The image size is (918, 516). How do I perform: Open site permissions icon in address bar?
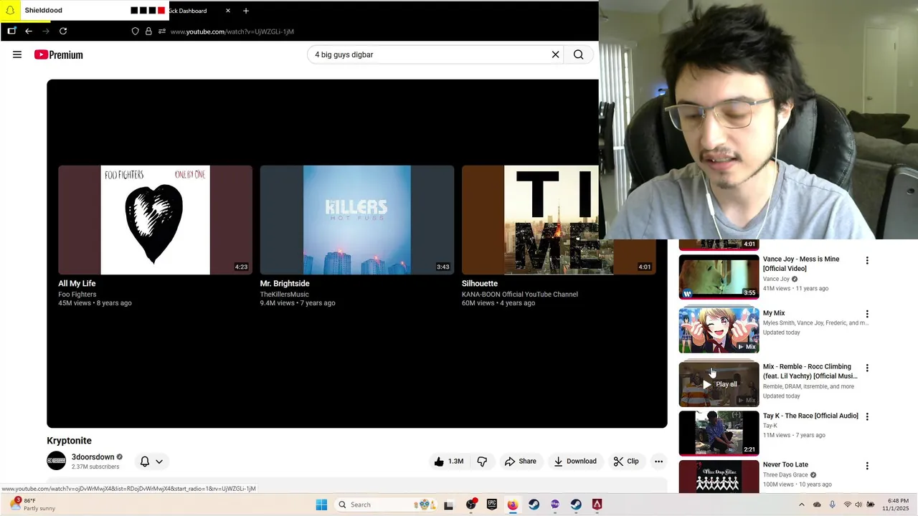click(162, 32)
